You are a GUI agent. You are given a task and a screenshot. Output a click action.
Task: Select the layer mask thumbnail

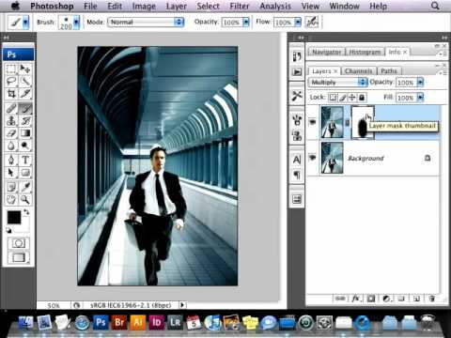[363, 122]
